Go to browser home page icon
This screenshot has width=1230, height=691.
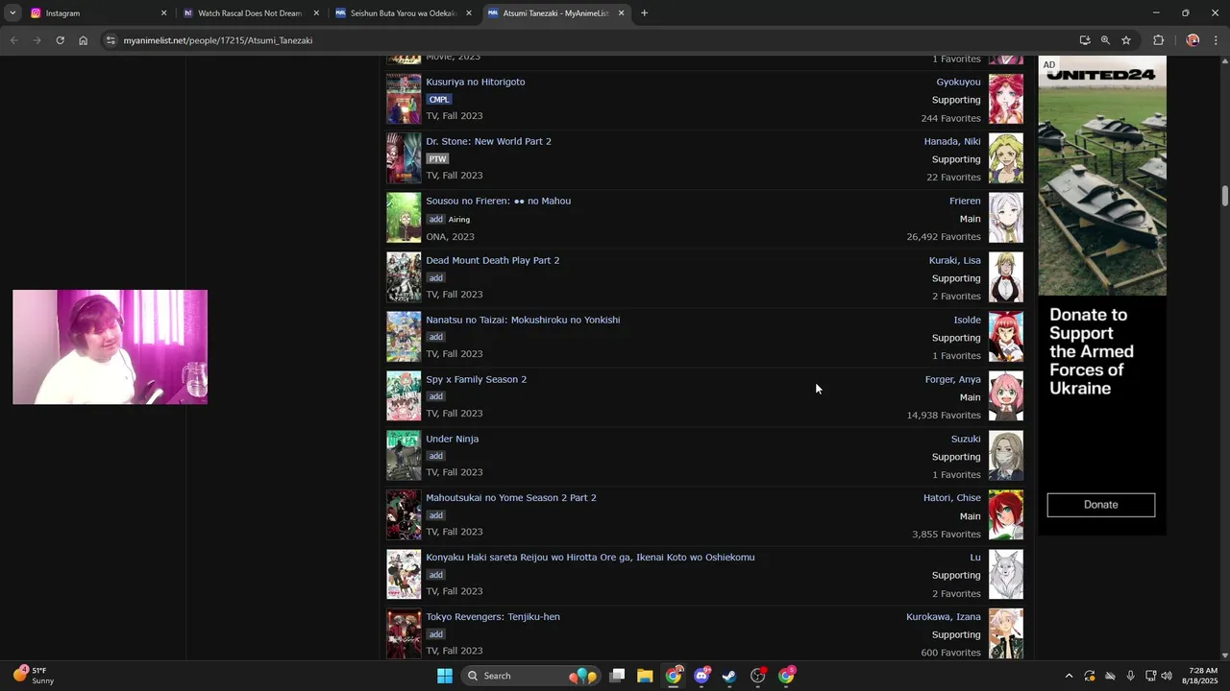[84, 40]
